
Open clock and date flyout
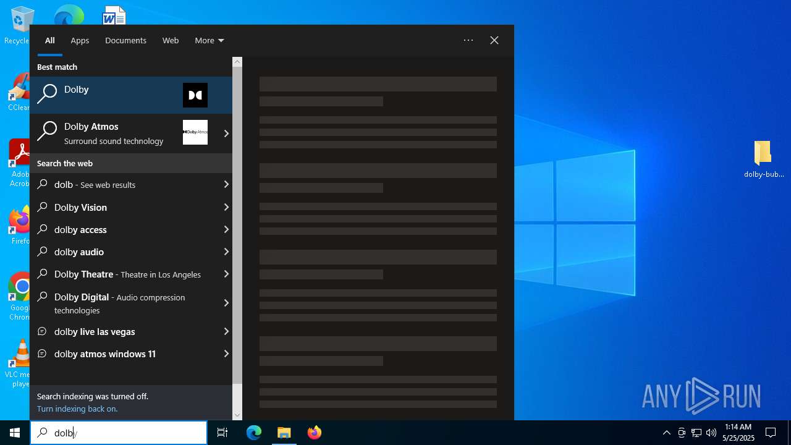pyautogui.click(x=738, y=433)
